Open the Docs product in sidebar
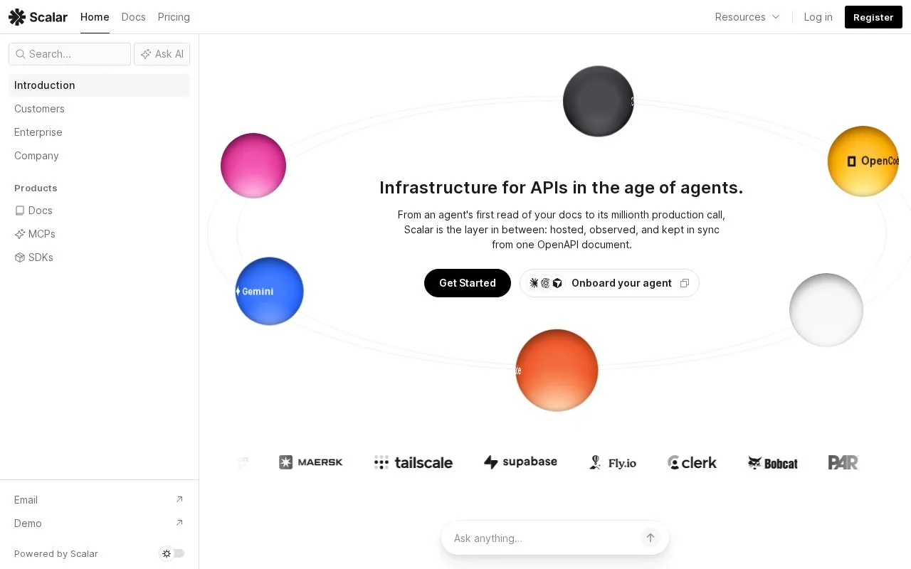Screen dimensions: 911x569 point(99,211)
